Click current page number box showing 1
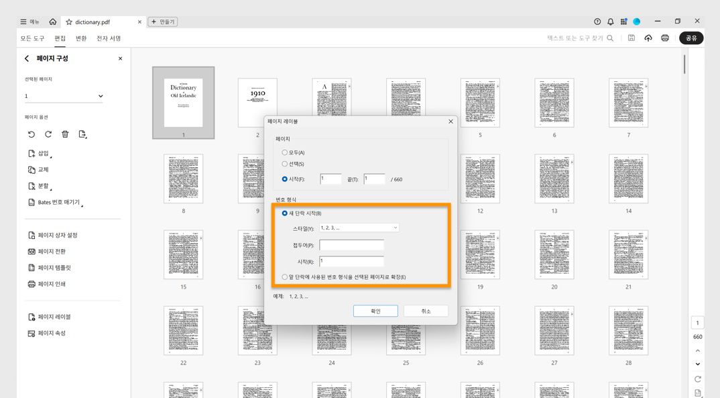Image resolution: width=720 pixels, height=398 pixels. [x=697, y=323]
